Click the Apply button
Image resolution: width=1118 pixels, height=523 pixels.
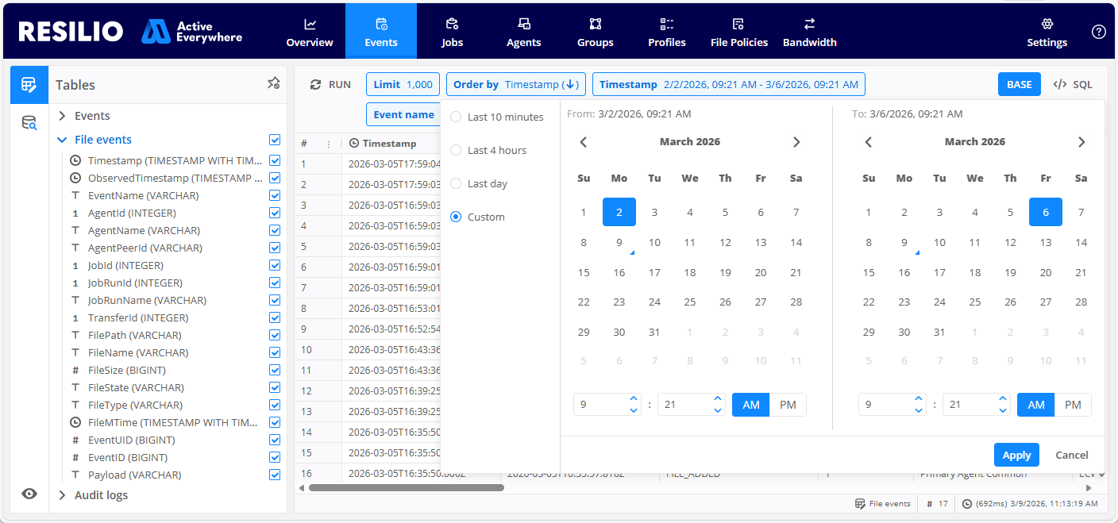pyautogui.click(x=1016, y=455)
